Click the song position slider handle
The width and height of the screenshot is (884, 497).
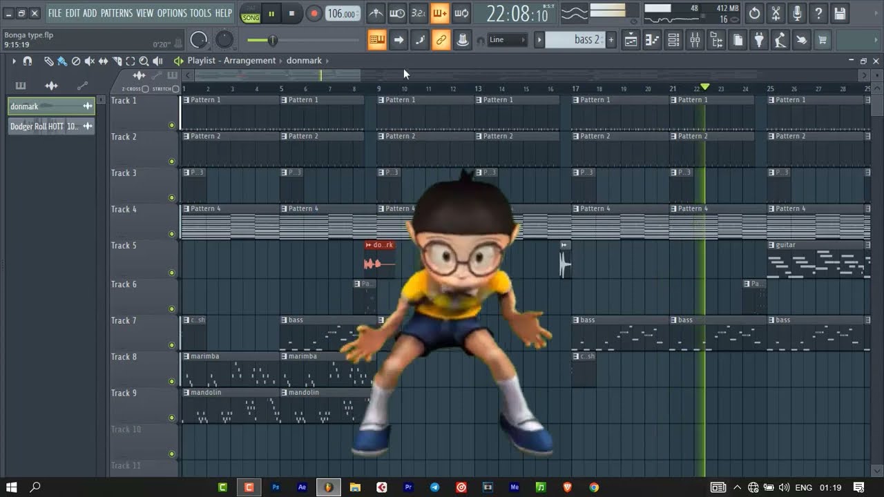pyautogui.click(x=272, y=41)
